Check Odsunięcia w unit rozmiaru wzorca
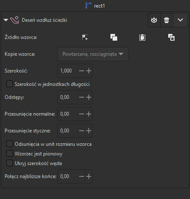 coord(10,144)
